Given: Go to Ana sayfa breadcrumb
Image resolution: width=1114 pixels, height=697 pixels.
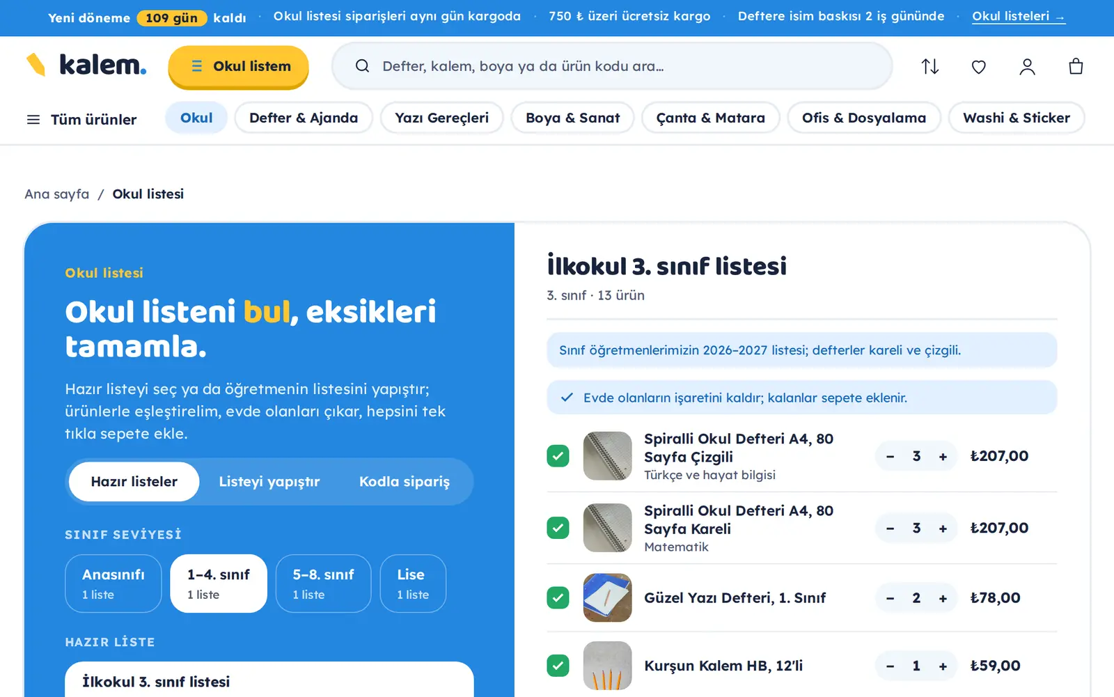Looking at the screenshot, I should click(x=57, y=194).
